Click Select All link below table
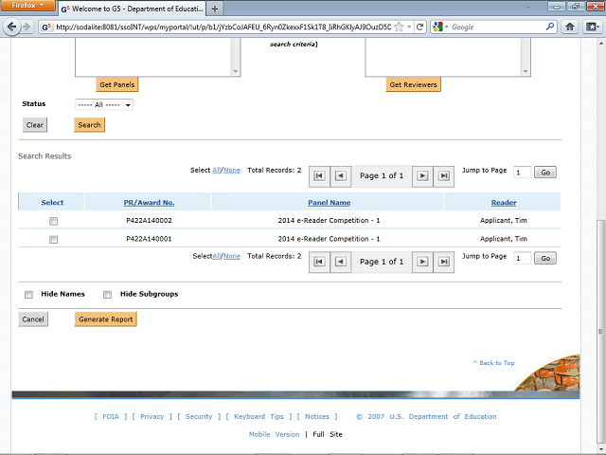 (x=217, y=256)
